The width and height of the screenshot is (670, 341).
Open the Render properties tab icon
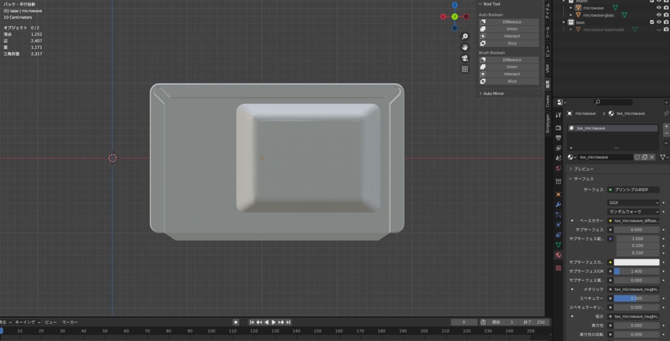point(558,128)
